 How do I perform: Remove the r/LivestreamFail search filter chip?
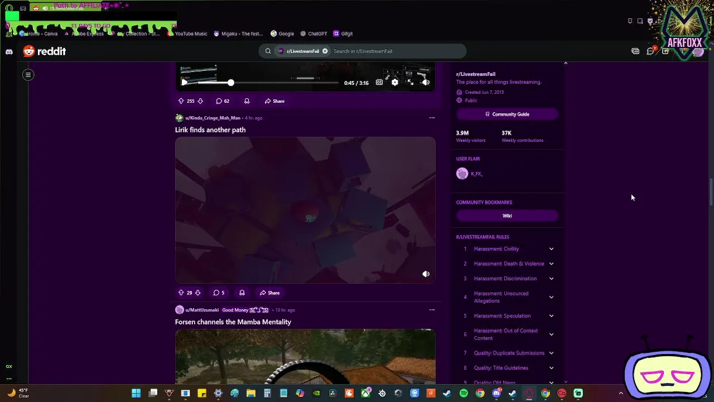pos(325,51)
